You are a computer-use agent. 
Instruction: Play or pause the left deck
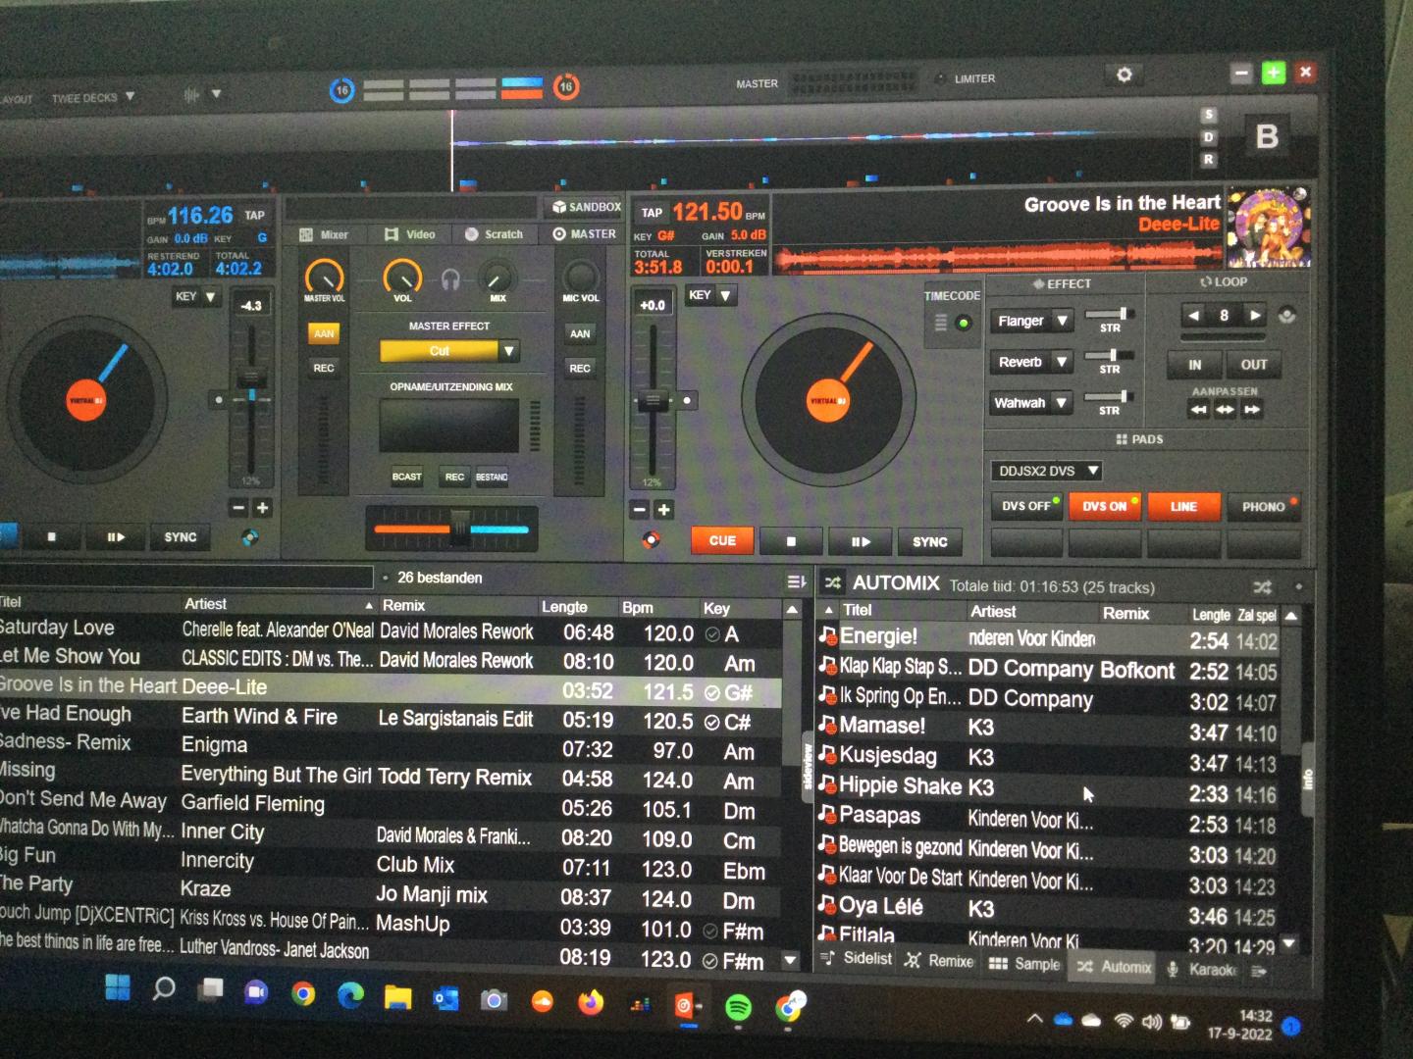116,537
